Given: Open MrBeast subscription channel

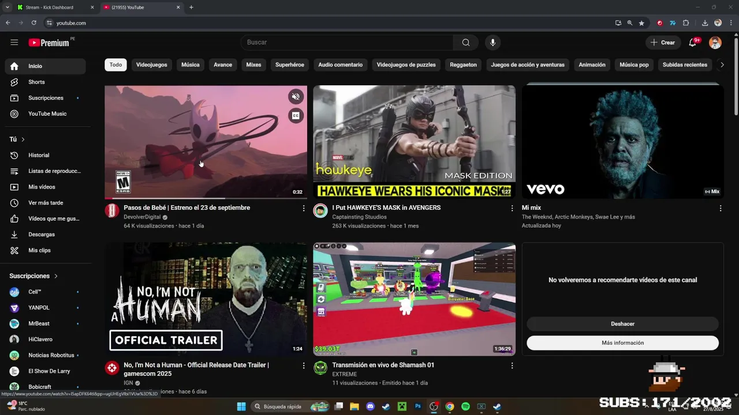Looking at the screenshot, I should pos(45,323).
